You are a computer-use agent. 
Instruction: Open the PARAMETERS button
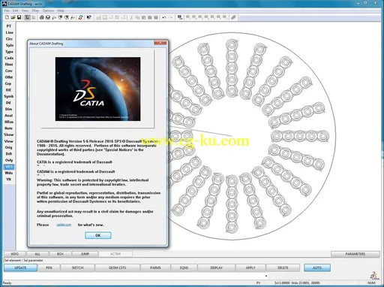click(355, 254)
